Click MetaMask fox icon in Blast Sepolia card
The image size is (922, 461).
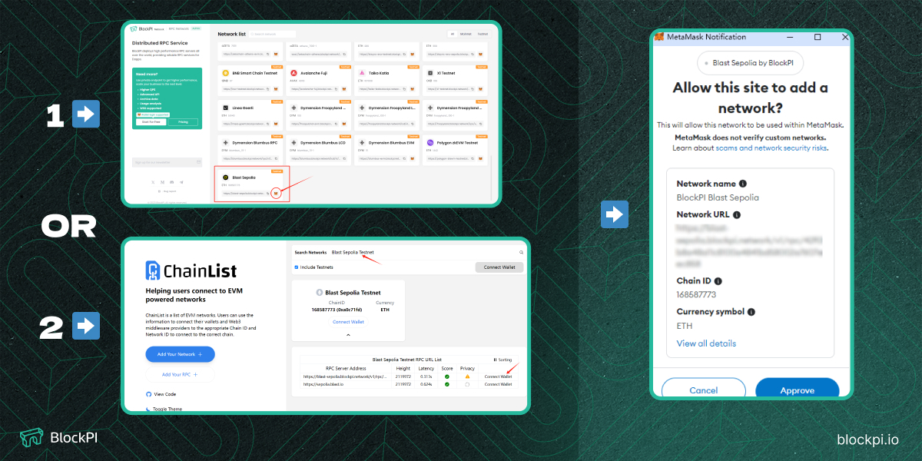click(276, 194)
